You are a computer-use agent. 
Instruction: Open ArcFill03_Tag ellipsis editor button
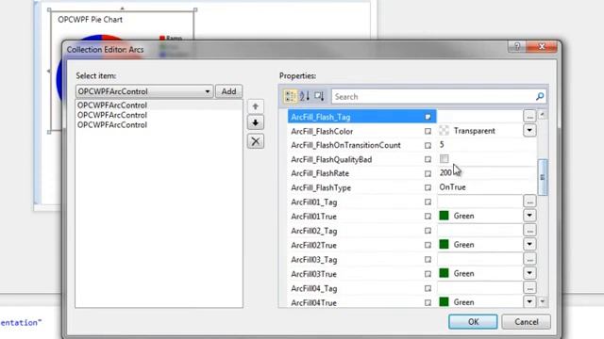pos(529,259)
